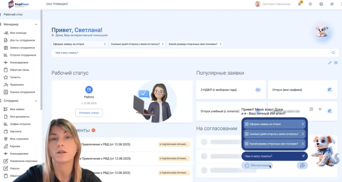Click ООО "РОМАШКА" company name
Viewport: 342px width, 182px height.
click(57, 4)
